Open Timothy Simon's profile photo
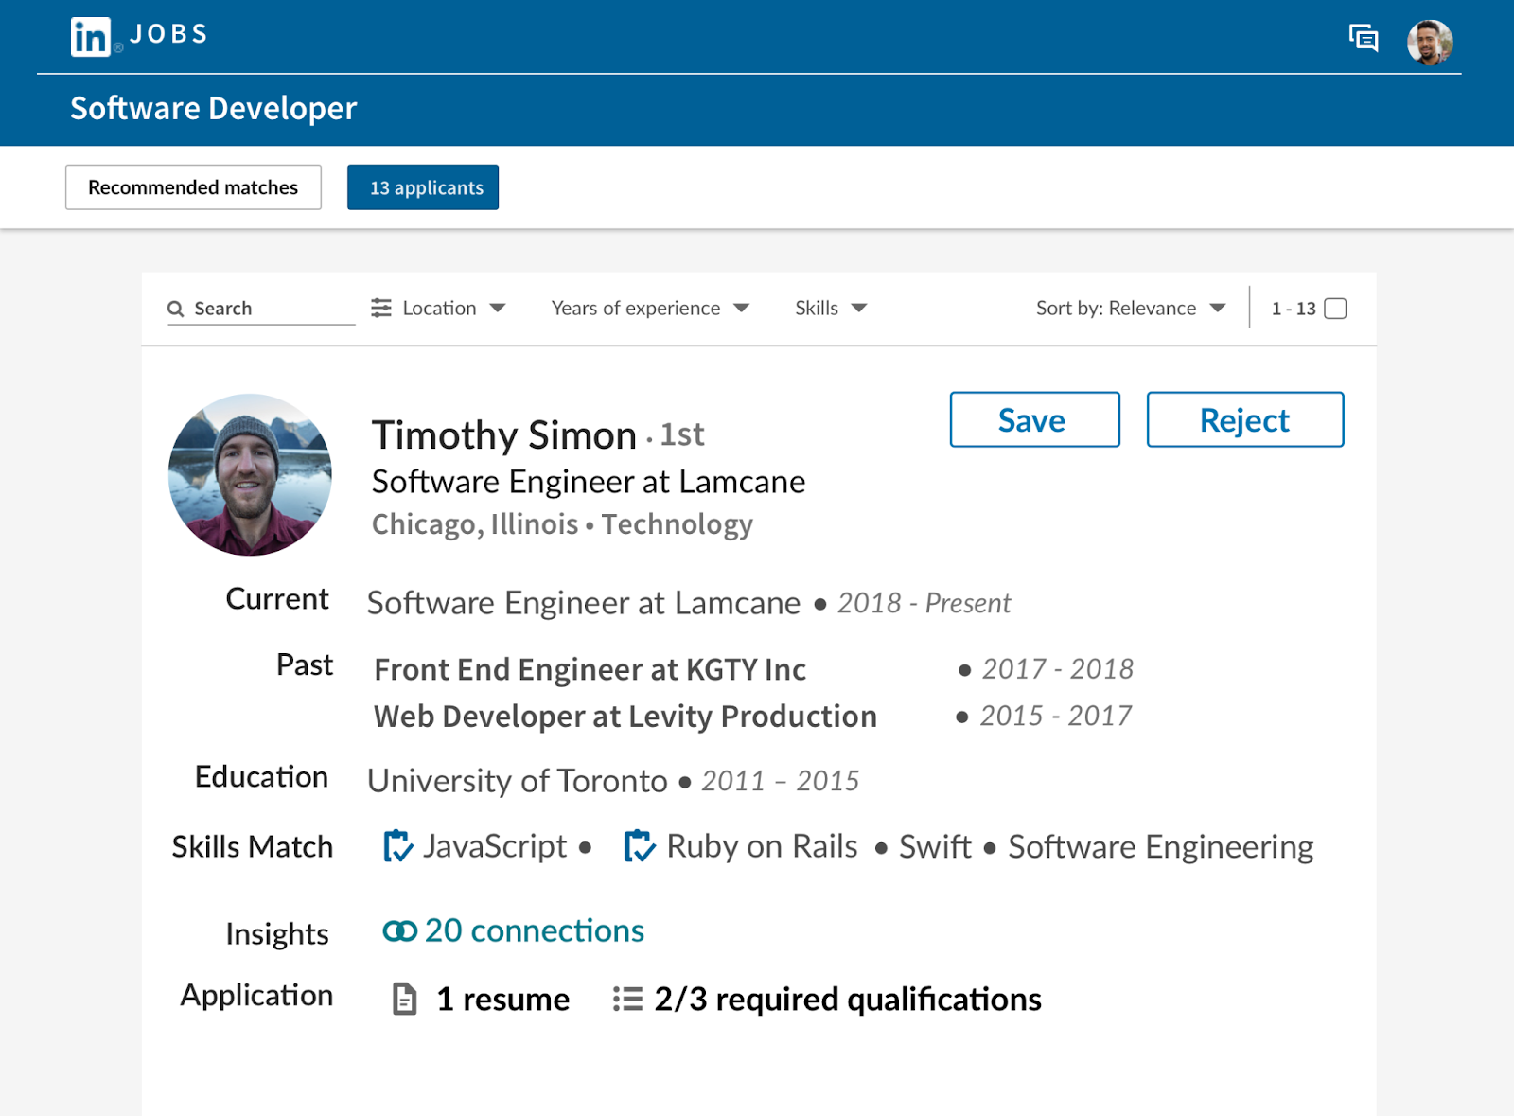1514x1116 pixels. point(250,474)
